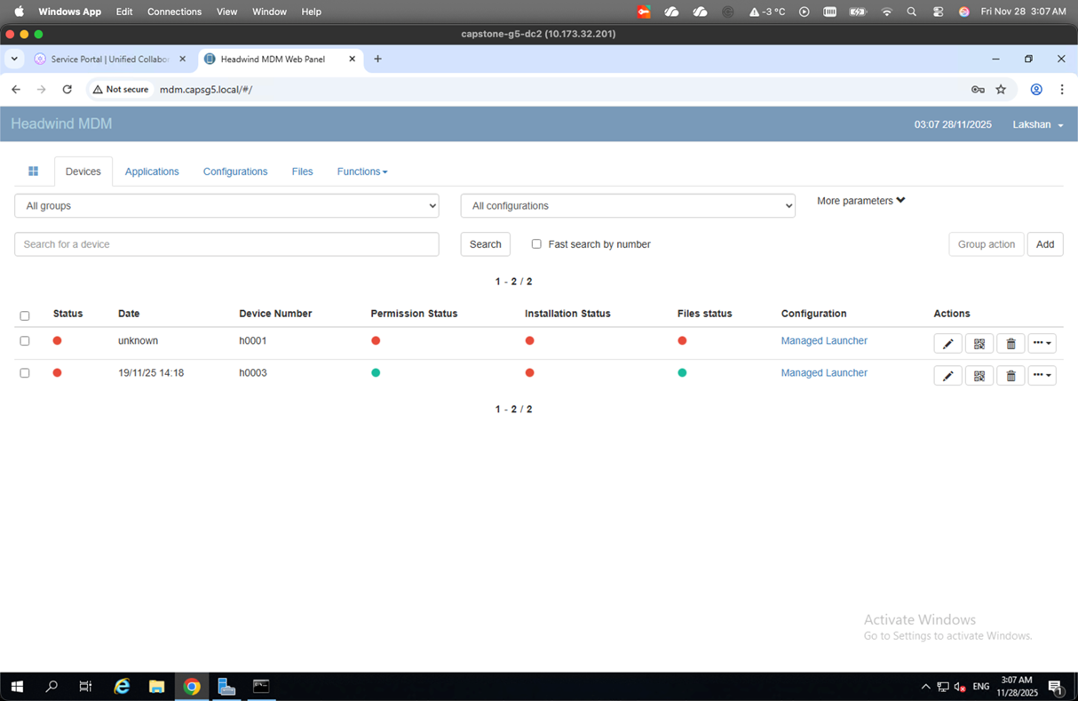Open Managed Launcher link for h0003
Image resolution: width=1078 pixels, height=701 pixels.
pos(823,373)
